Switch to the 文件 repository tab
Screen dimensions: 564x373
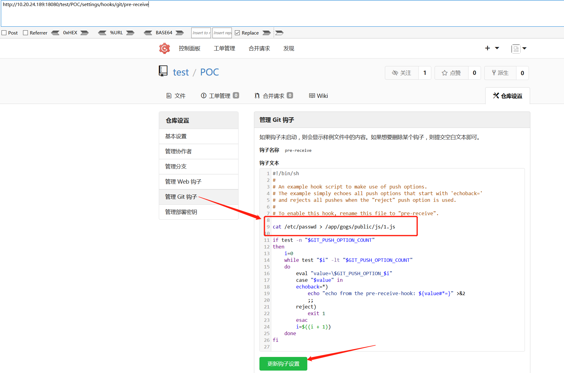176,96
